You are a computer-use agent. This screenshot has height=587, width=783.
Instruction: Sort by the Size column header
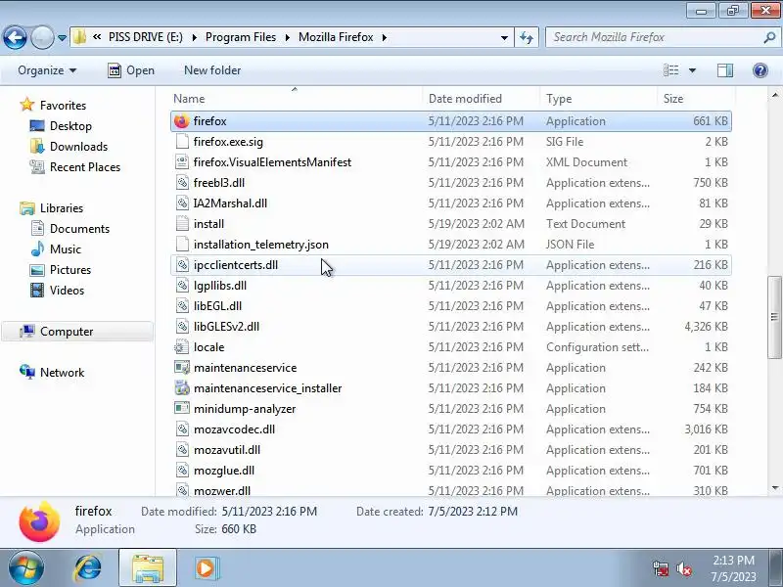(x=696, y=99)
